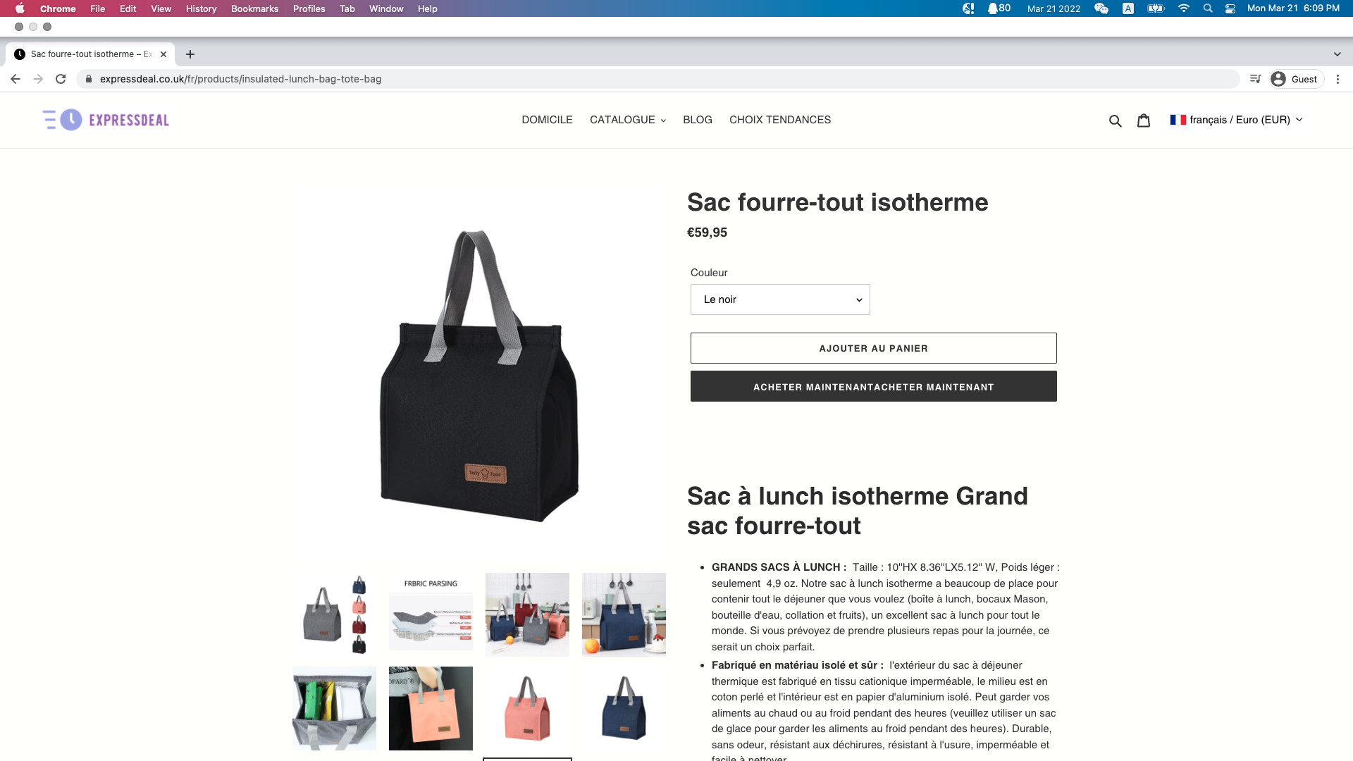Expand the CATALOGUE menu
Image resolution: width=1353 pixels, height=761 pixels.
tap(627, 120)
